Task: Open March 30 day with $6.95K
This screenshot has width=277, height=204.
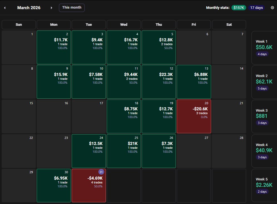Action: pyautogui.click(x=54, y=185)
